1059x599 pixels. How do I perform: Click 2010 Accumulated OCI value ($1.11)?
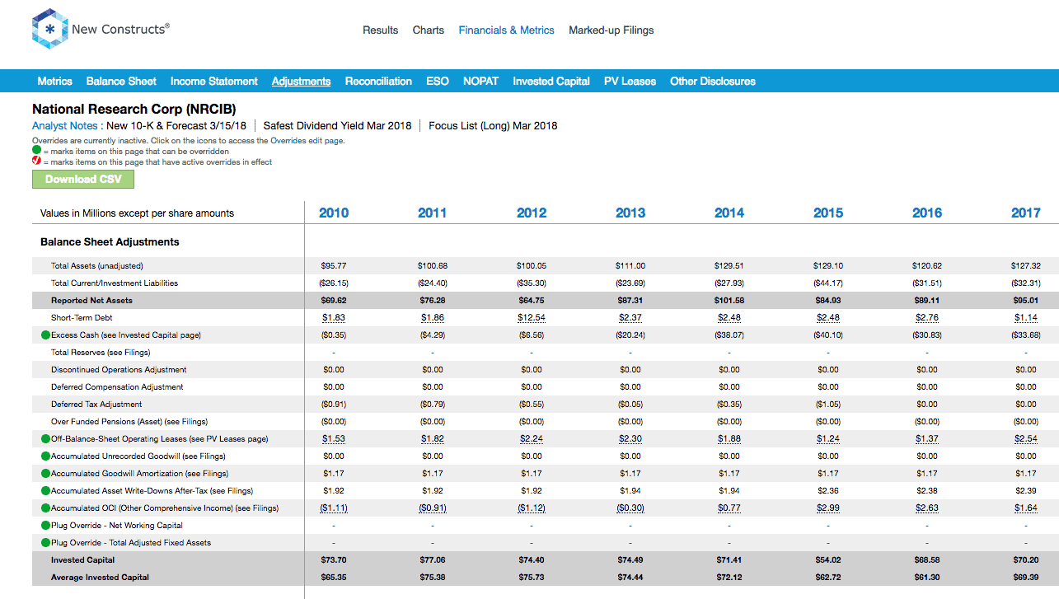click(x=334, y=508)
